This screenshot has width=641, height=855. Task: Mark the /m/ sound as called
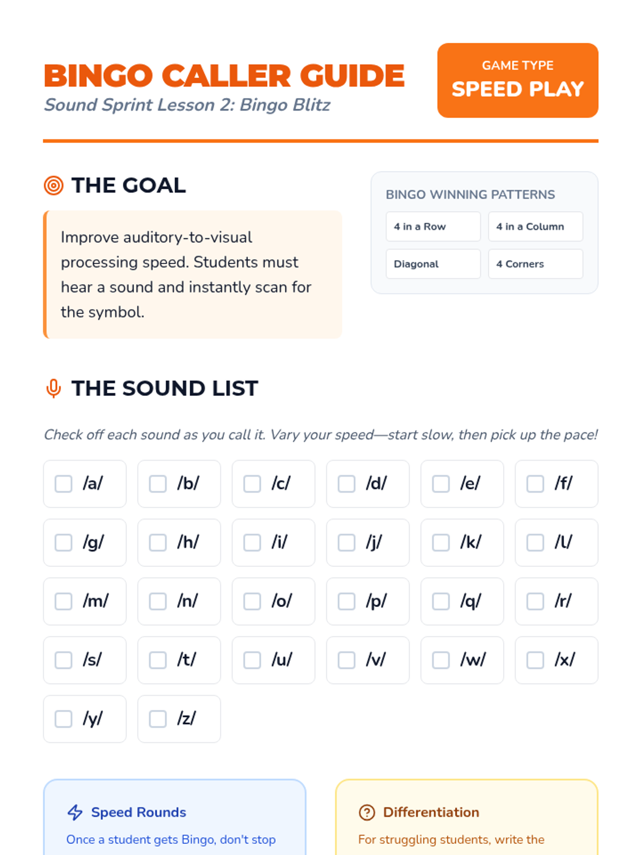point(64,602)
